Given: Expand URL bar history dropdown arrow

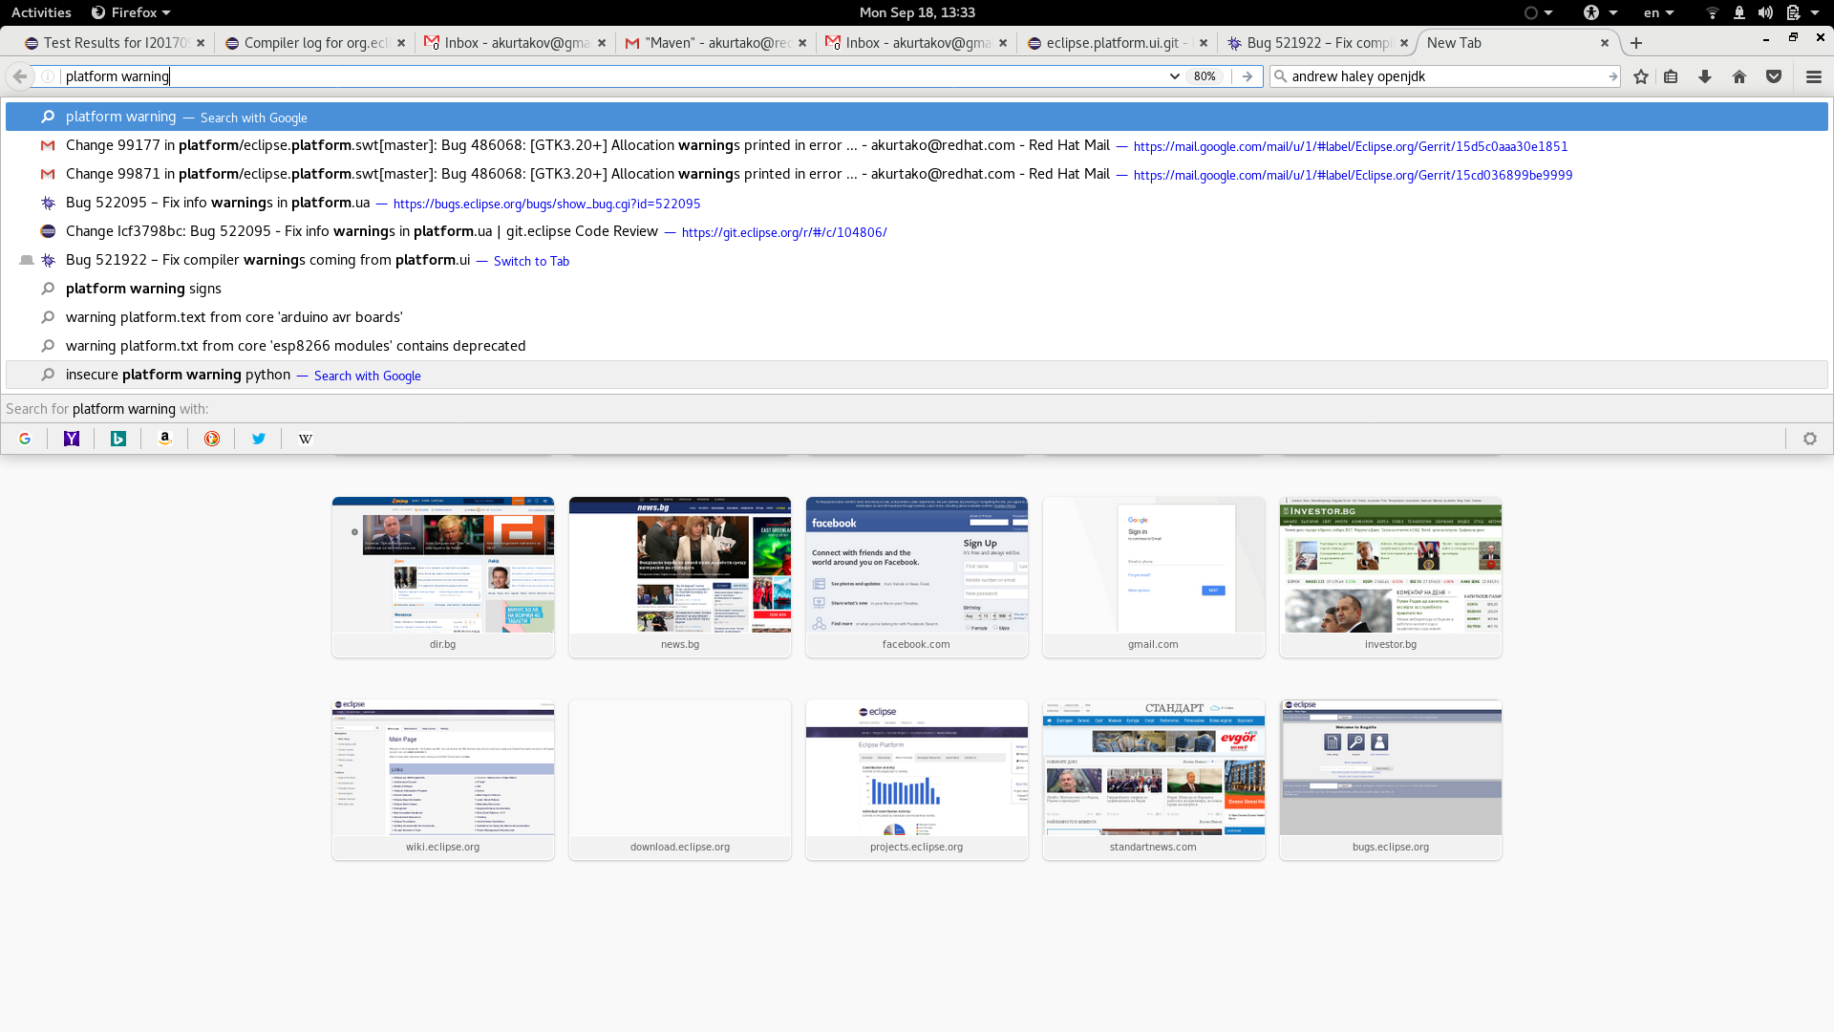Looking at the screenshot, I should point(1174,76).
